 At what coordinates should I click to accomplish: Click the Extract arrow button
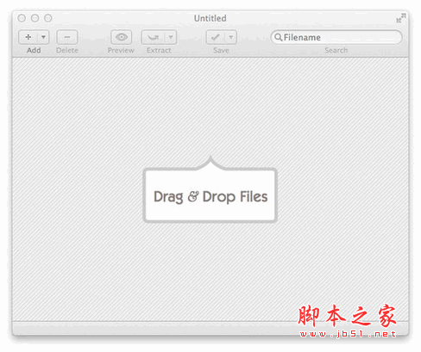[x=154, y=37]
